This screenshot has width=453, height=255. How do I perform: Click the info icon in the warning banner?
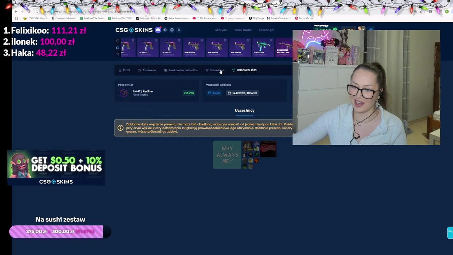tap(120, 128)
